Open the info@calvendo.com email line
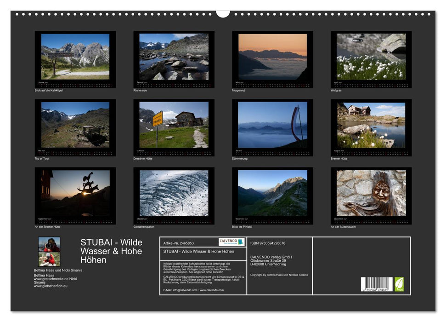446x322 pixels. point(193,290)
